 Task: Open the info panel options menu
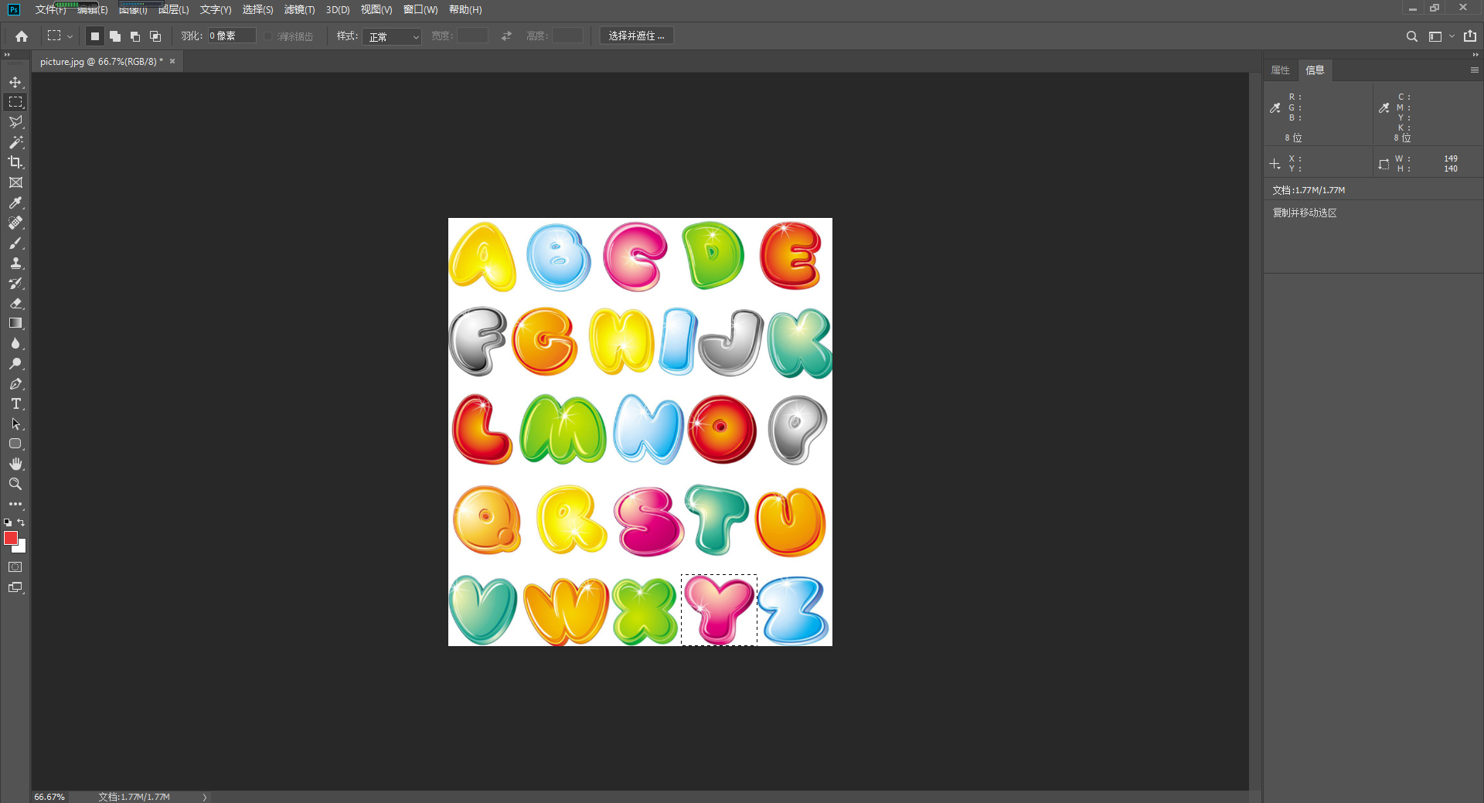(1474, 70)
